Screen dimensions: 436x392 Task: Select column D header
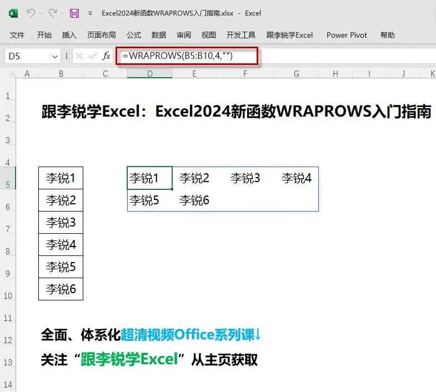150,74
